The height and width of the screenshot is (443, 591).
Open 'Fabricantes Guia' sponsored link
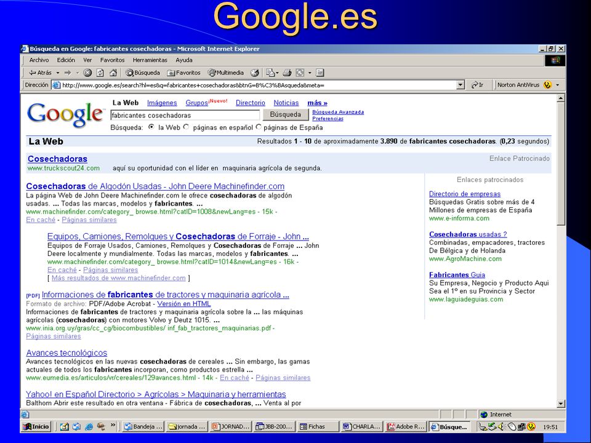[457, 274]
